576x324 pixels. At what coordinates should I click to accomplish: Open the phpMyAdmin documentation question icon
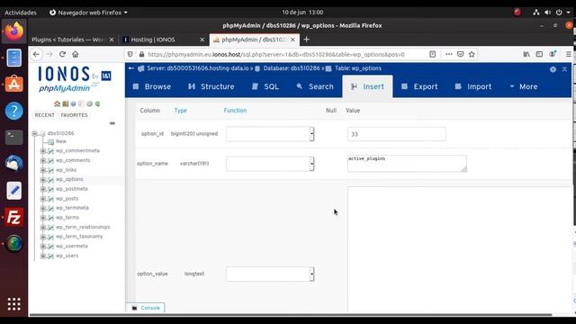[73, 104]
